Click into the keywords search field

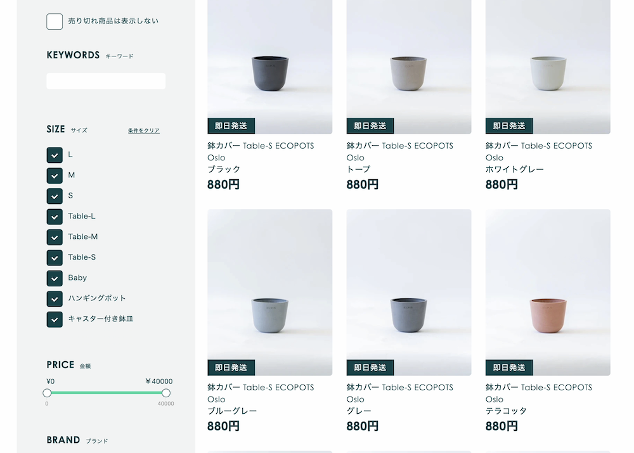[x=106, y=81]
